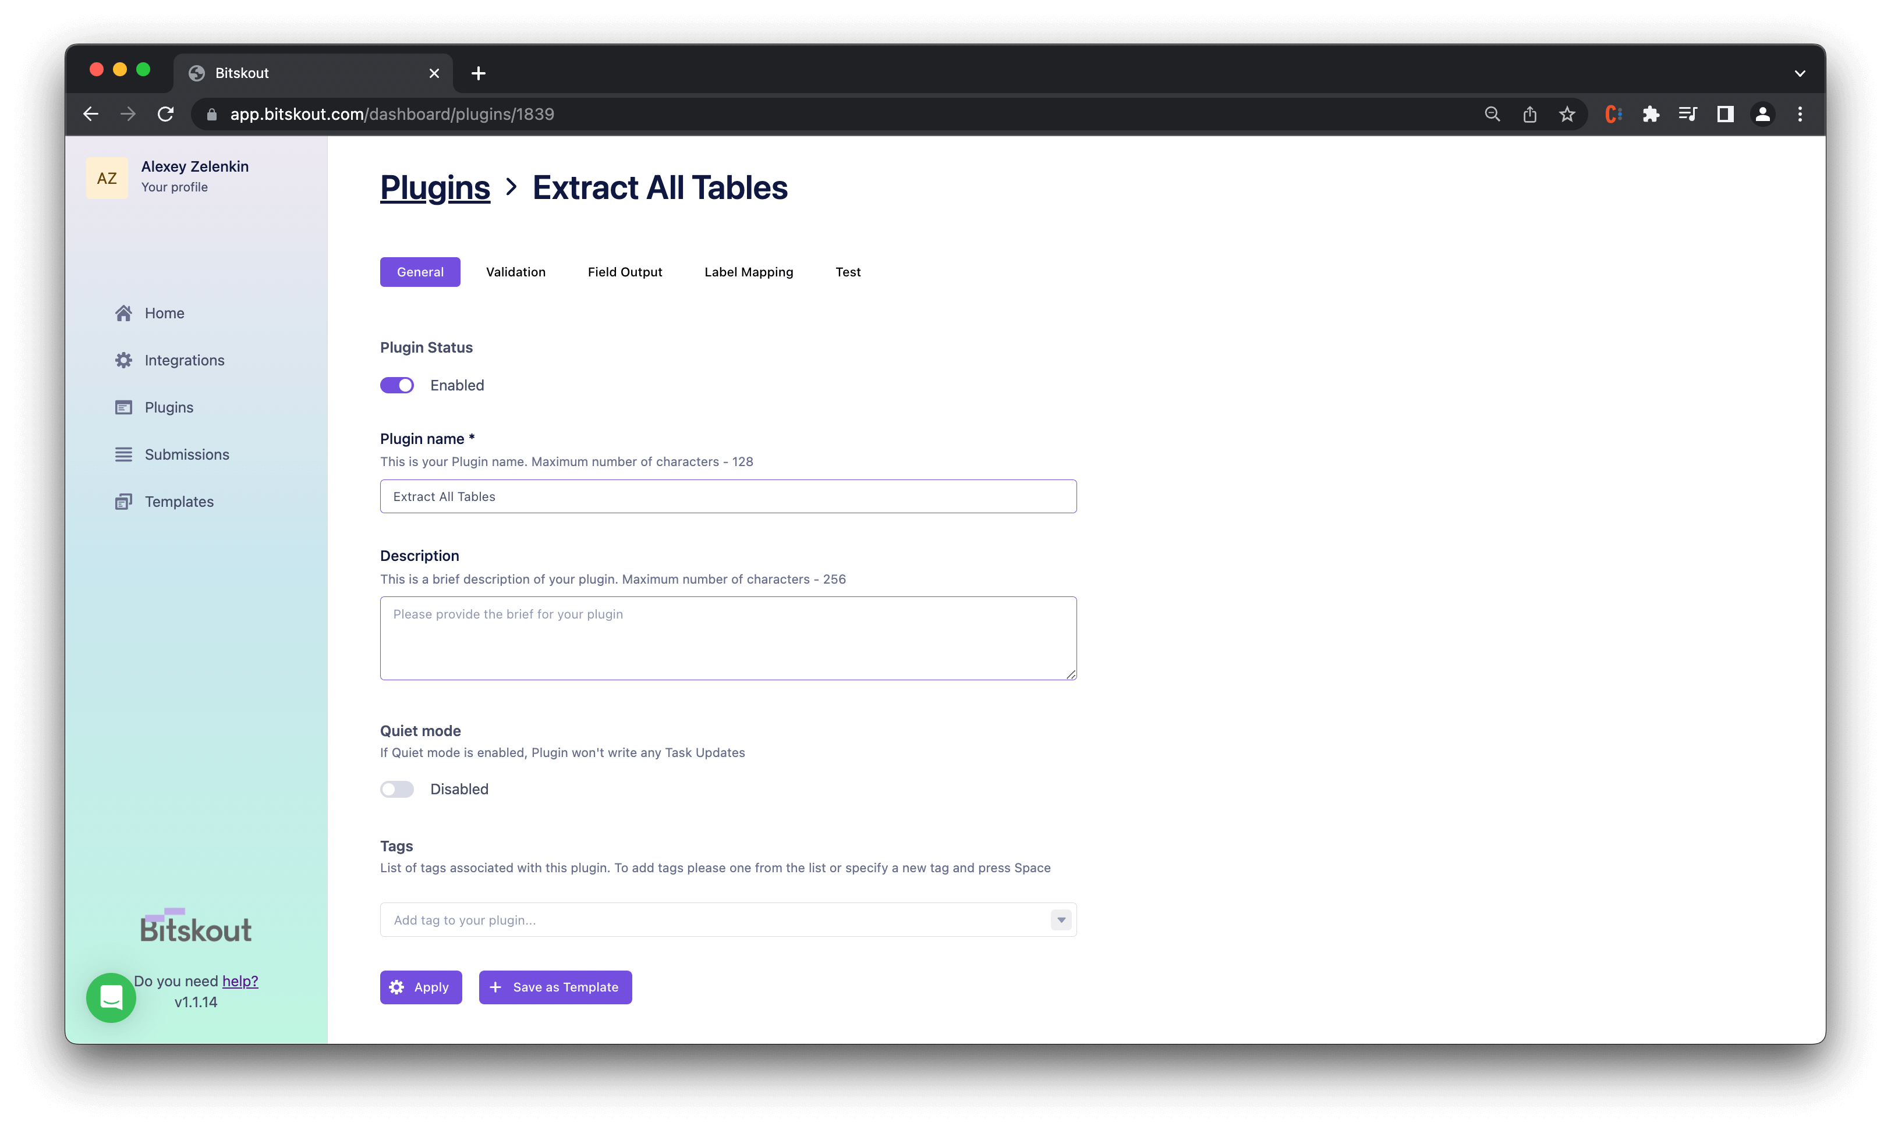Click the Apply button
1891x1130 pixels.
pos(420,987)
